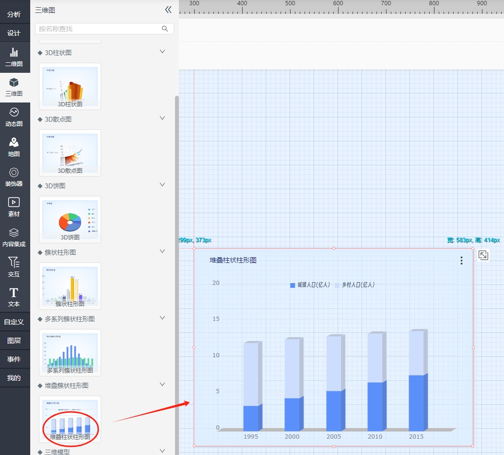This screenshot has width=504, height=455.
Task: Open the 素材 materials panel
Action: [x=14, y=207]
